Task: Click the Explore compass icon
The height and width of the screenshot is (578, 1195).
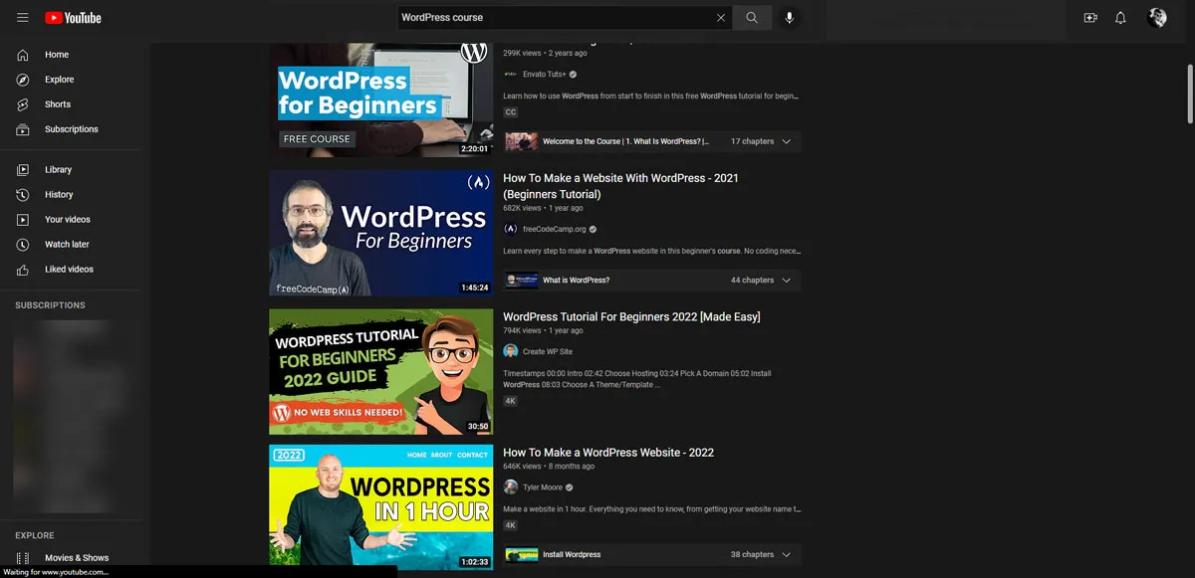Action: [23, 80]
